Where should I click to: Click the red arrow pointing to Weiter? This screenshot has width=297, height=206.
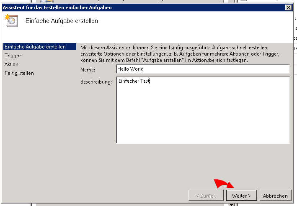[x=224, y=184]
